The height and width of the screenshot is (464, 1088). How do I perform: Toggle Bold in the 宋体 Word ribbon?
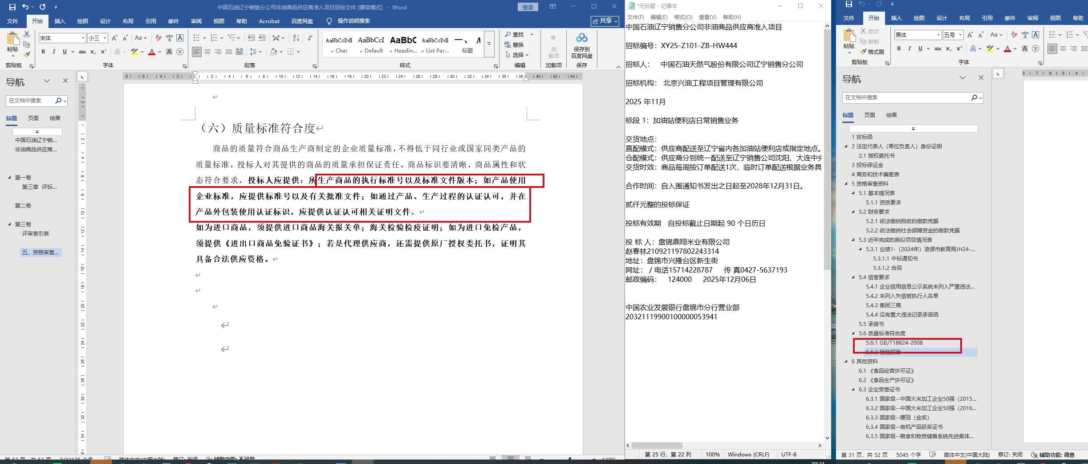point(43,52)
